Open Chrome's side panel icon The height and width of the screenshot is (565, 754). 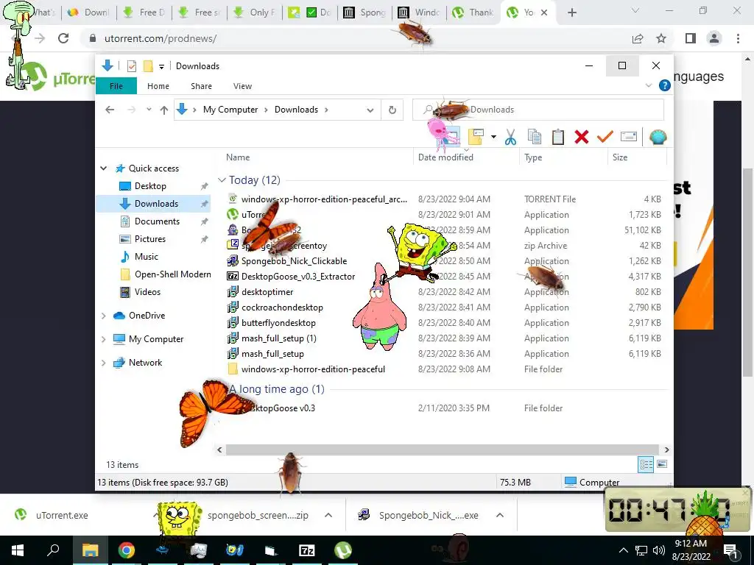click(x=691, y=38)
